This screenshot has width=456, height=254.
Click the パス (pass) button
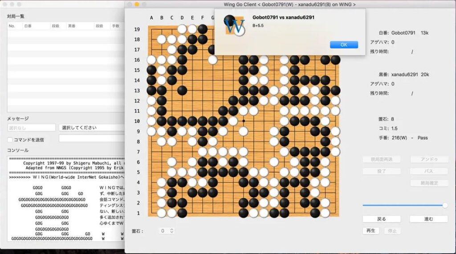[429, 171]
